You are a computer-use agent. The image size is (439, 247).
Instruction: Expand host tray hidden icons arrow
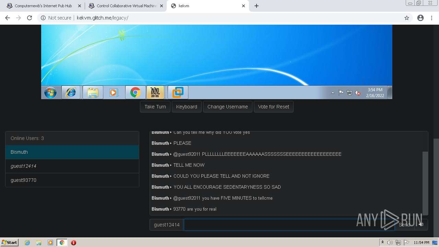(383, 243)
